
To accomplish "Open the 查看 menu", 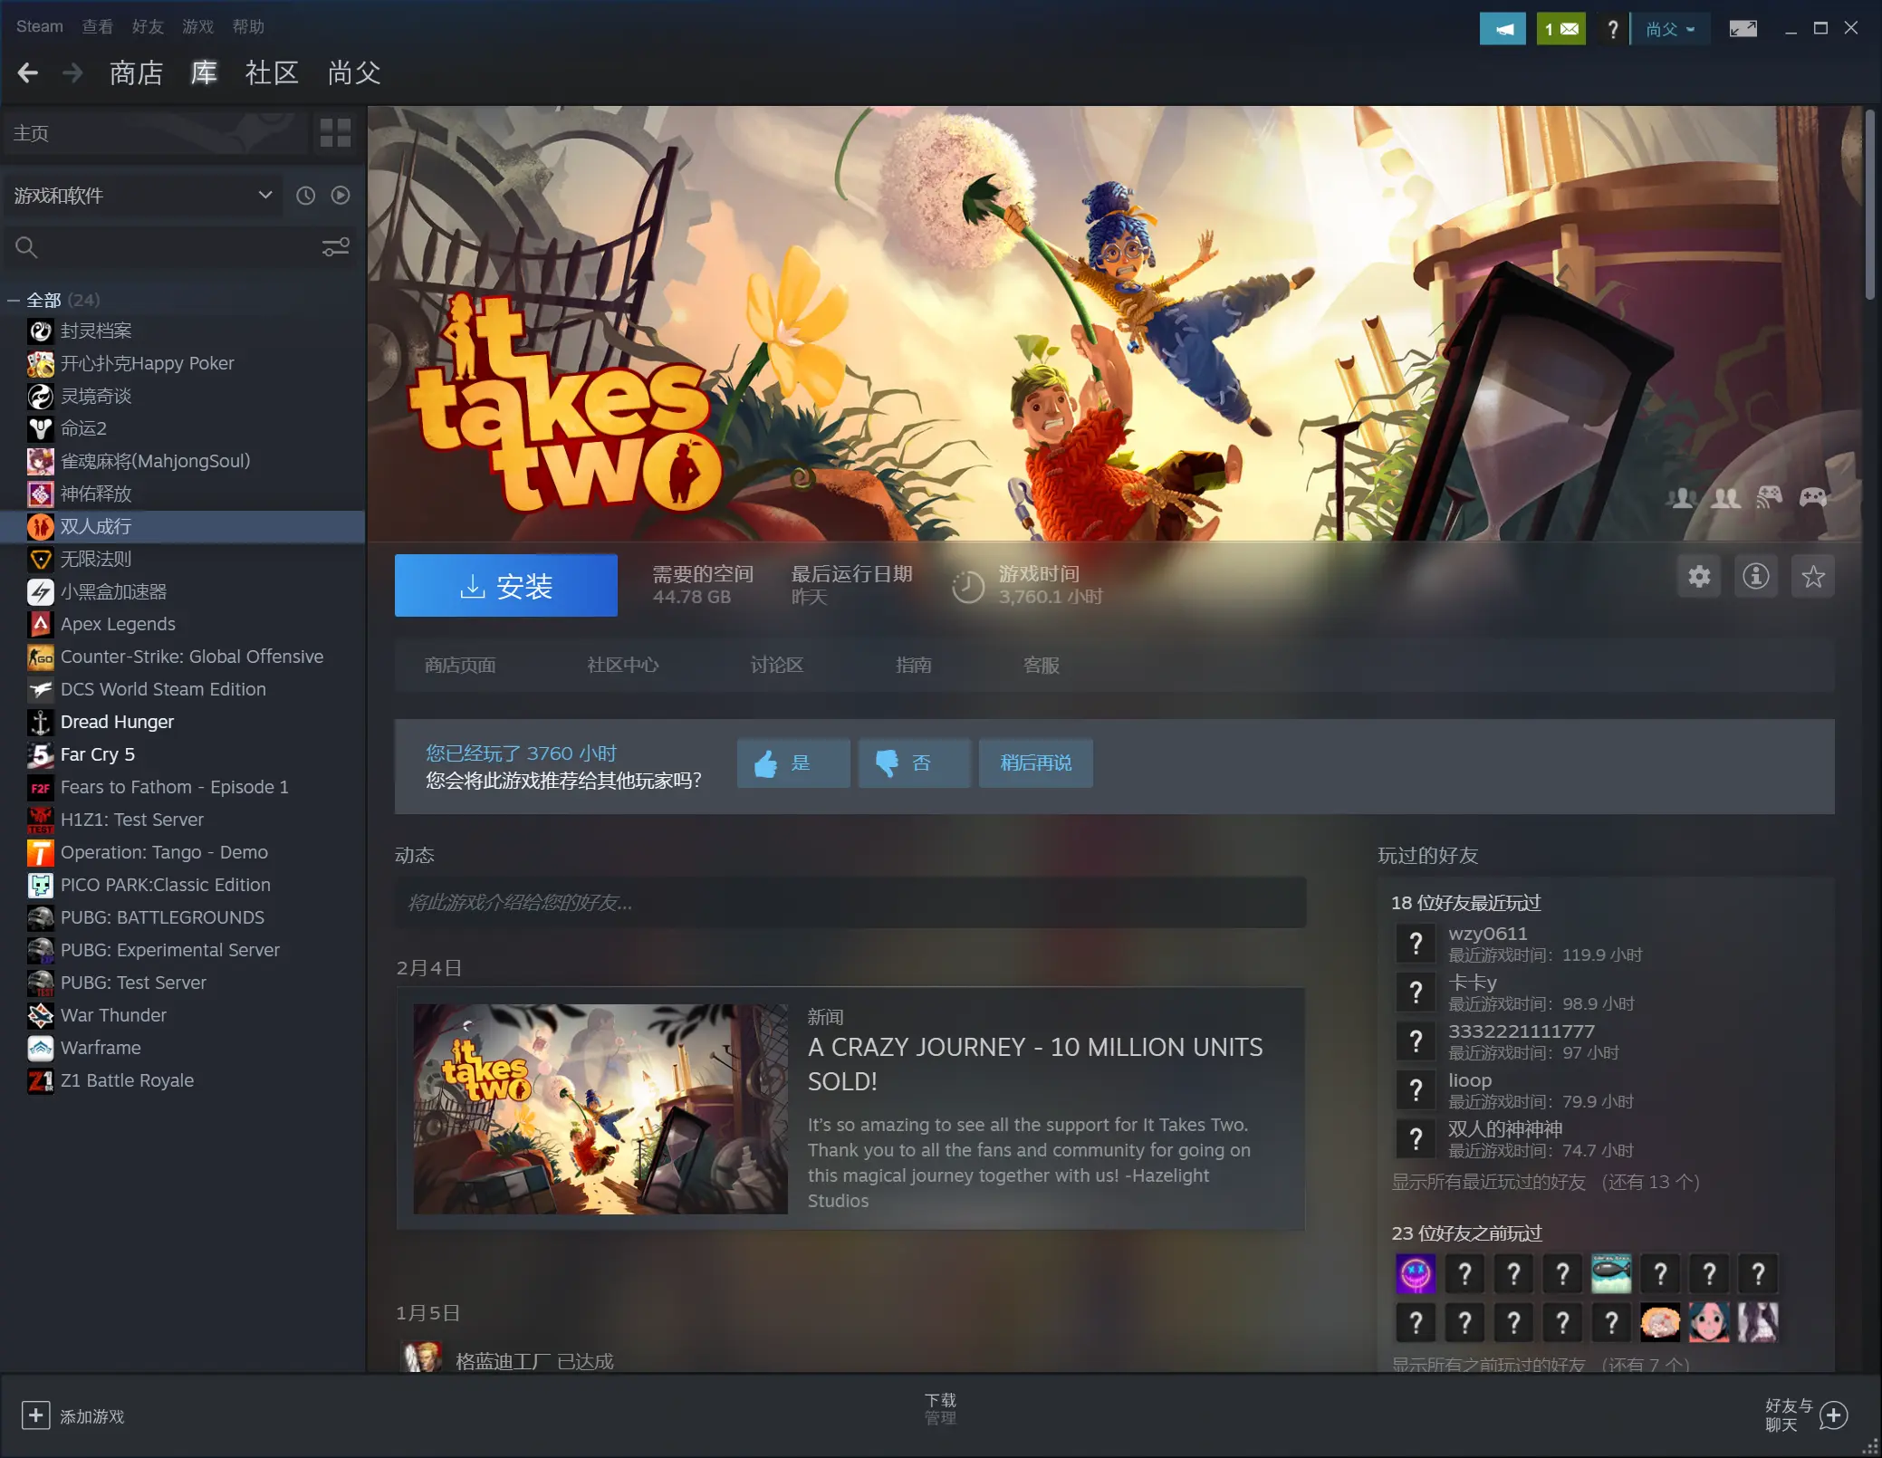I will click(x=98, y=26).
